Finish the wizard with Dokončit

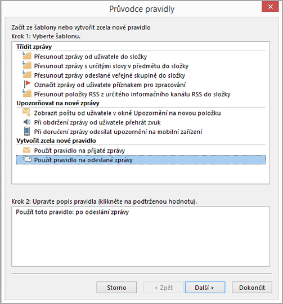click(x=252, y=287)
